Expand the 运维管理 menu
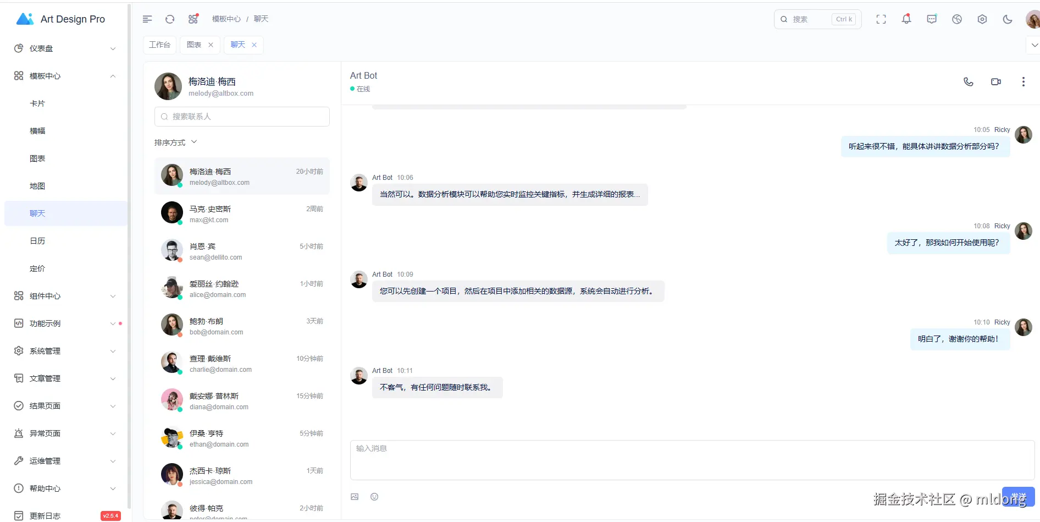The height and width of the screenshot is (522, 1040). (x=66, y=461)
